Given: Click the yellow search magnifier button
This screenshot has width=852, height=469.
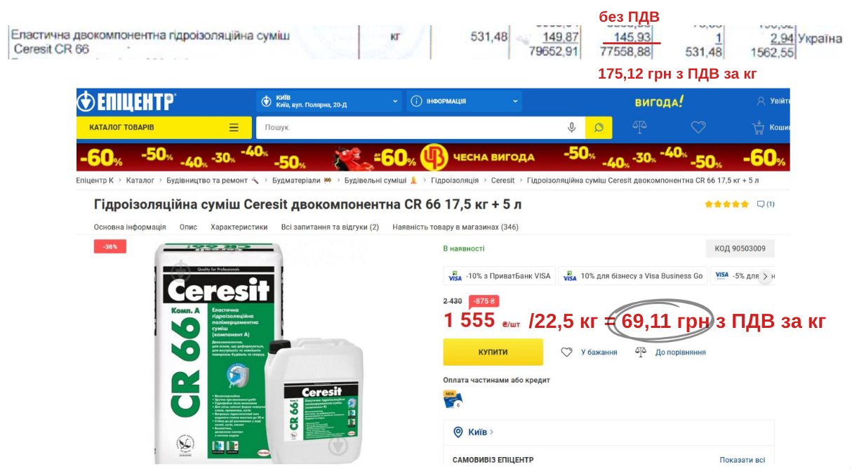Looking at the screenshot, I should (599, 128).
